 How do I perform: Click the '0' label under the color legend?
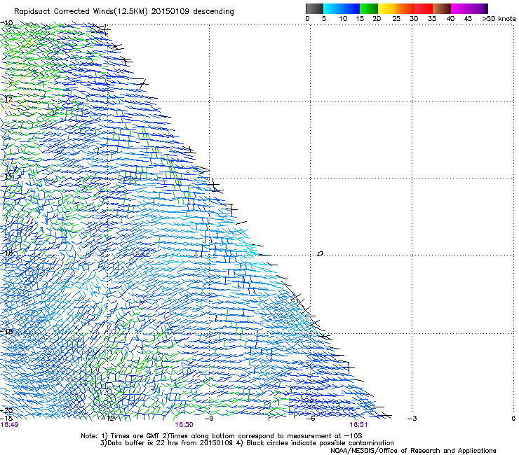point(307,19)
